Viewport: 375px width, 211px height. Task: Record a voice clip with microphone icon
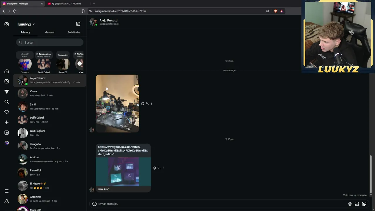(x=350, y=204)
